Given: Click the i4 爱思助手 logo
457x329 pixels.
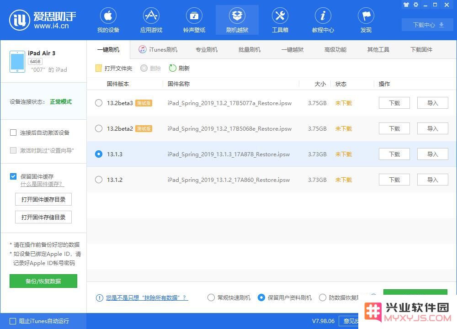Looking at the screenshot, I should 43,20.
